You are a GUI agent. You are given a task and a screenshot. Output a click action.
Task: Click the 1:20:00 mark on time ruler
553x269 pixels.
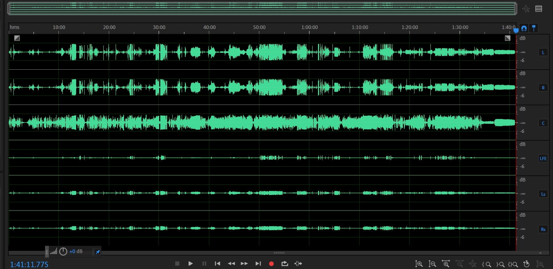pyautogui.click(x=410, y=27)
